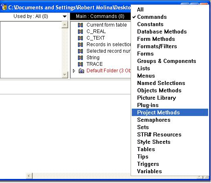Expand the Default Folder disclosure triangle

click(x=74, y=71)
